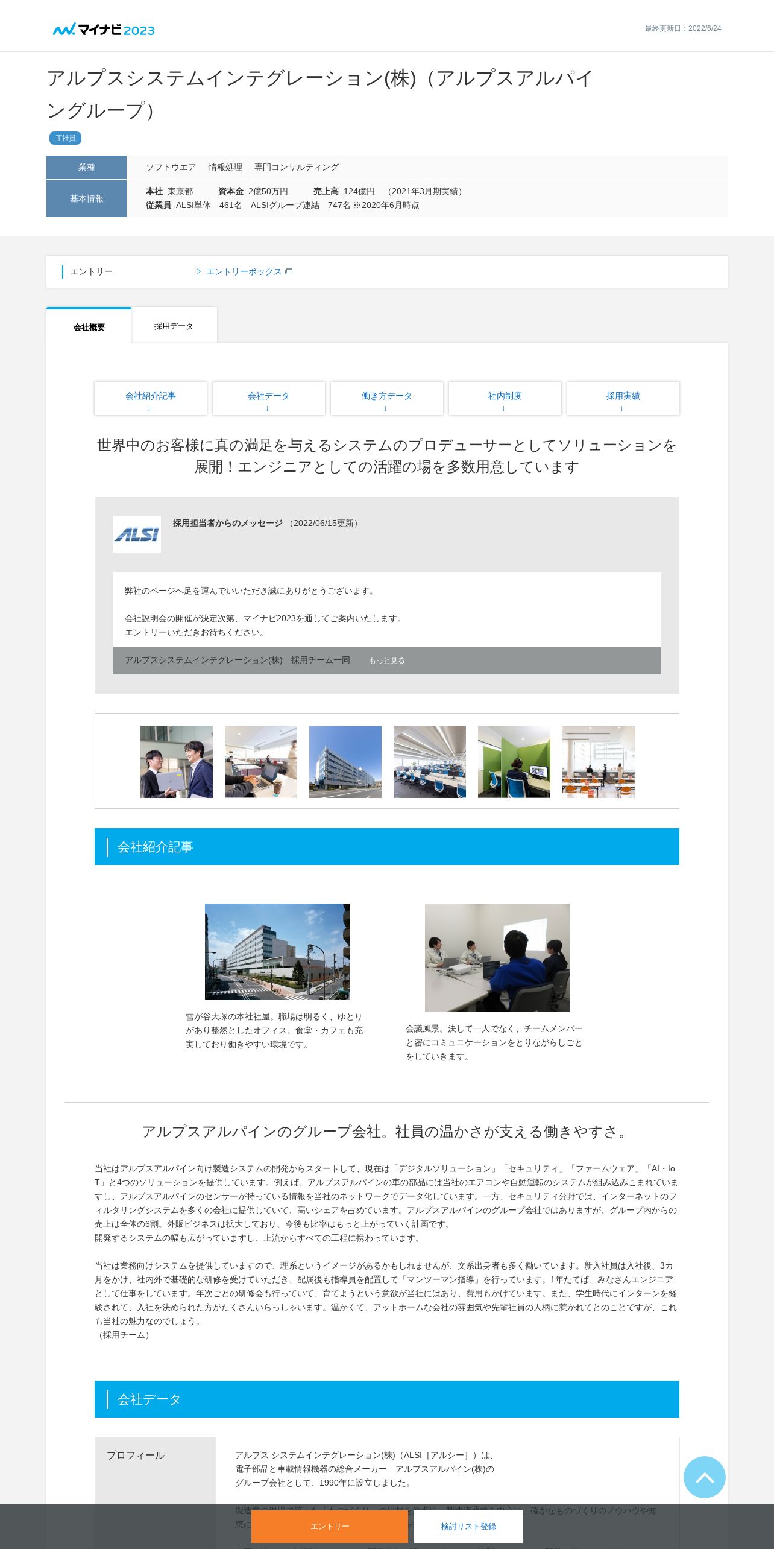Switch to the 採用データ tab
The image size is (774, 1549).
(174, 326)
